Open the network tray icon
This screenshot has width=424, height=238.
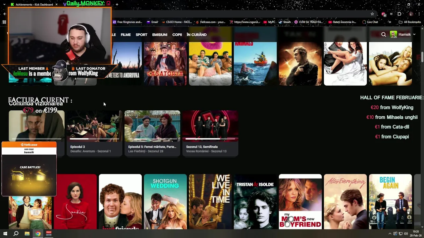(x=400, y=234)
